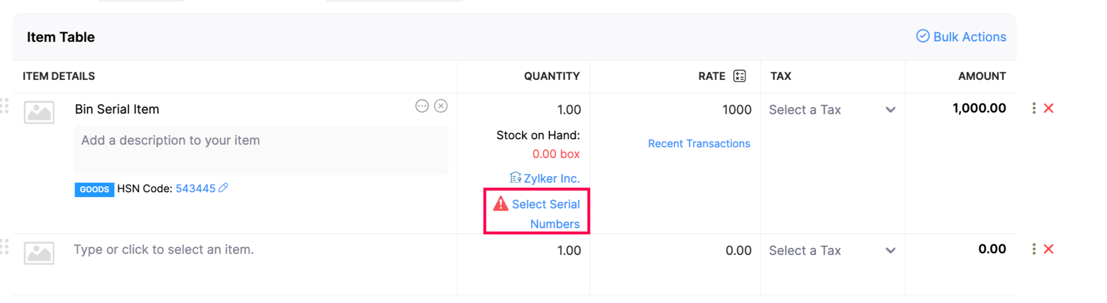Image resolution: width=1107 pixels, height=303 pixels.
Task: Clear the Bin Serial Item selection
Action: (441, 106)
